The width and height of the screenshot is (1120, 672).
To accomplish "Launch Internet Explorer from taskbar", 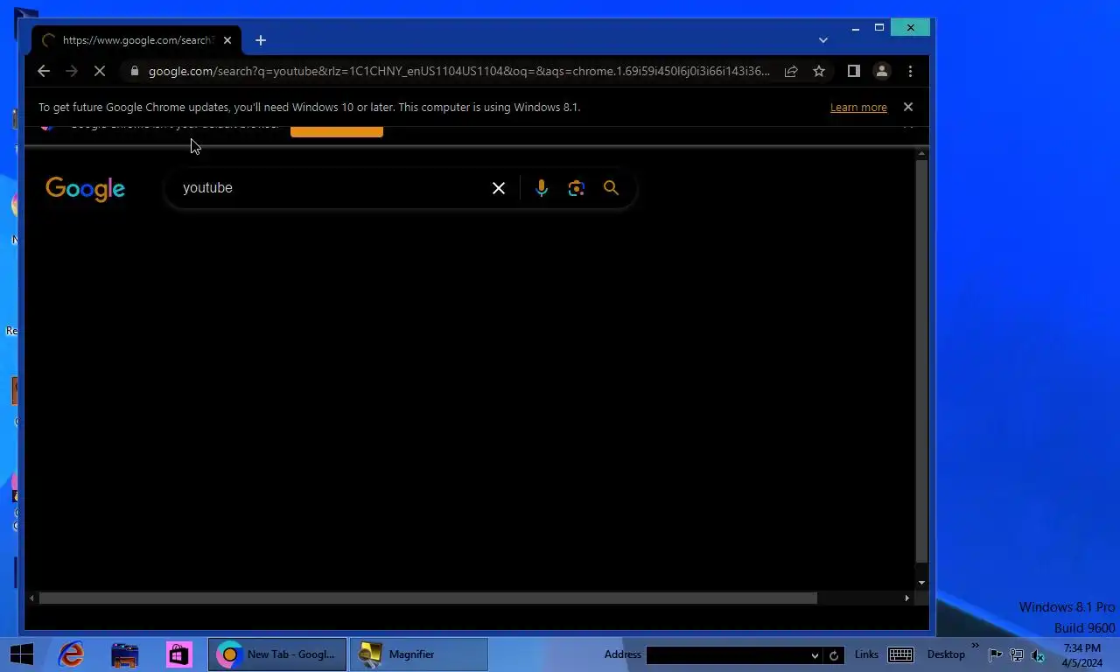I will [71, 654].
